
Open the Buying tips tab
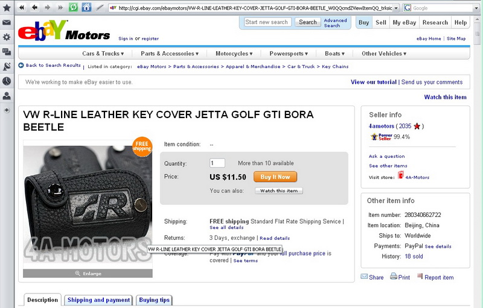155,300
